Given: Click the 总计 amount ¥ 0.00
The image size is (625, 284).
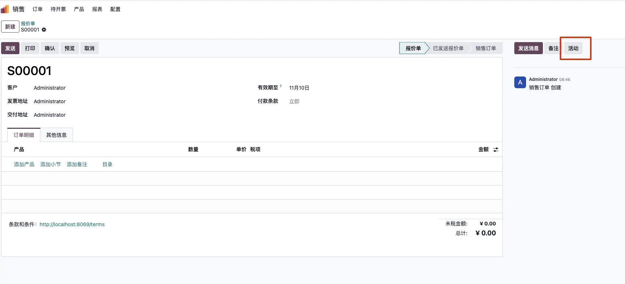Looking at the screenshot, I should (x=486, y=233).
